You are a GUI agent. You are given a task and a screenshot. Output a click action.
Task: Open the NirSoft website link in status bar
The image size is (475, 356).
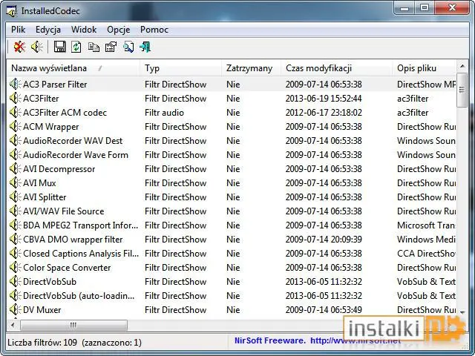click(318, 341)
